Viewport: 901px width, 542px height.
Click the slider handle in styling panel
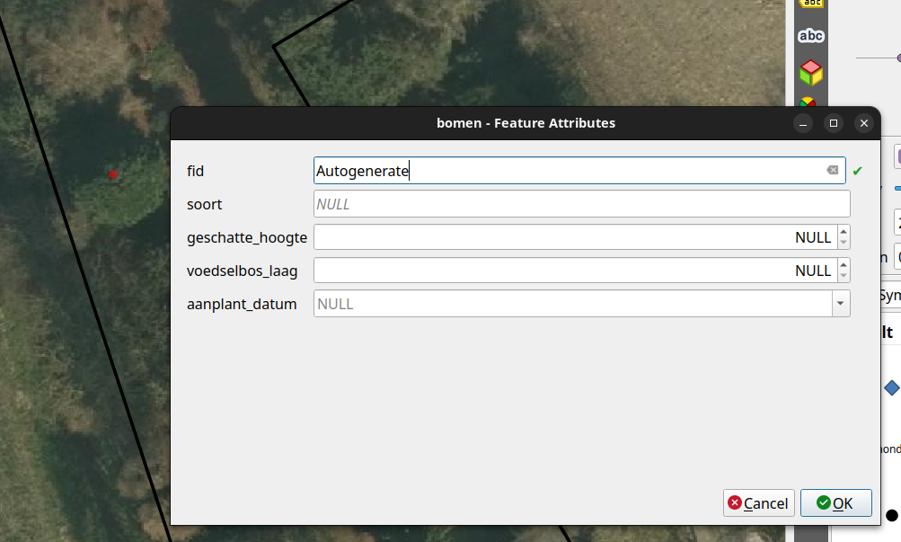(x=897, y=58)
